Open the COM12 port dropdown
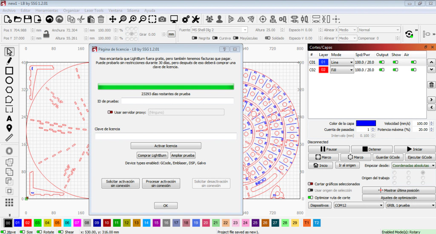The height and width of the screenshot is (234, 436). [x=359, y=206]
